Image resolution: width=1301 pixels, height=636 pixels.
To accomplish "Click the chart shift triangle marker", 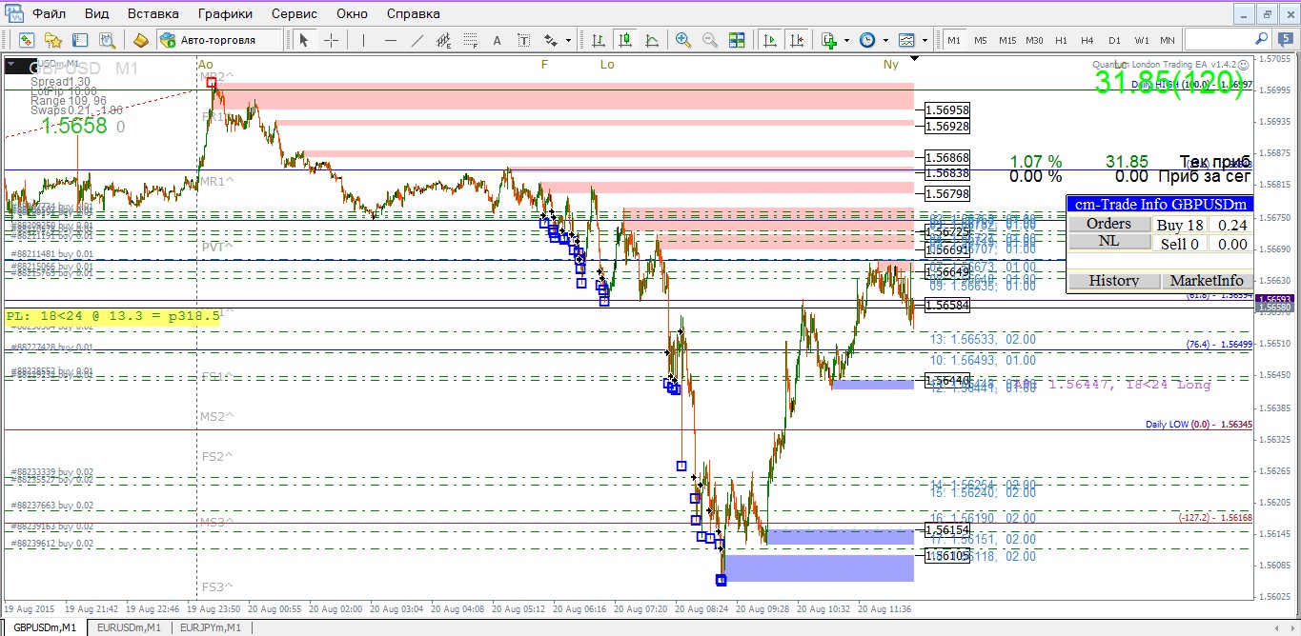I will [x=914, y=59].
